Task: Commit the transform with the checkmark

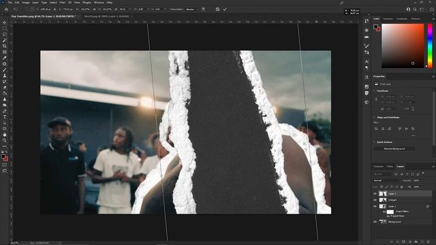Action: pos(225,9)
